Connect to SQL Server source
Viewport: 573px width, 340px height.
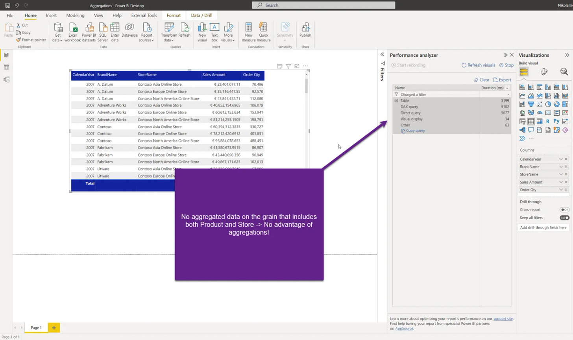(x=102, y=32)
